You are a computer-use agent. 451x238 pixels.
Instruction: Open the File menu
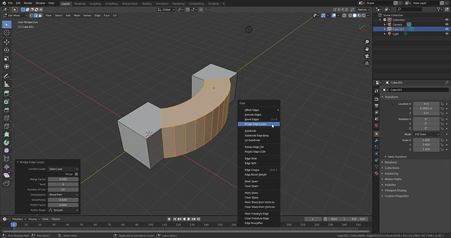[x=10, y=3]
